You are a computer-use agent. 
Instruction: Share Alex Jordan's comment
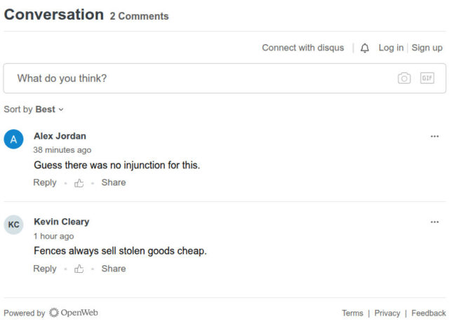[114, 182]
